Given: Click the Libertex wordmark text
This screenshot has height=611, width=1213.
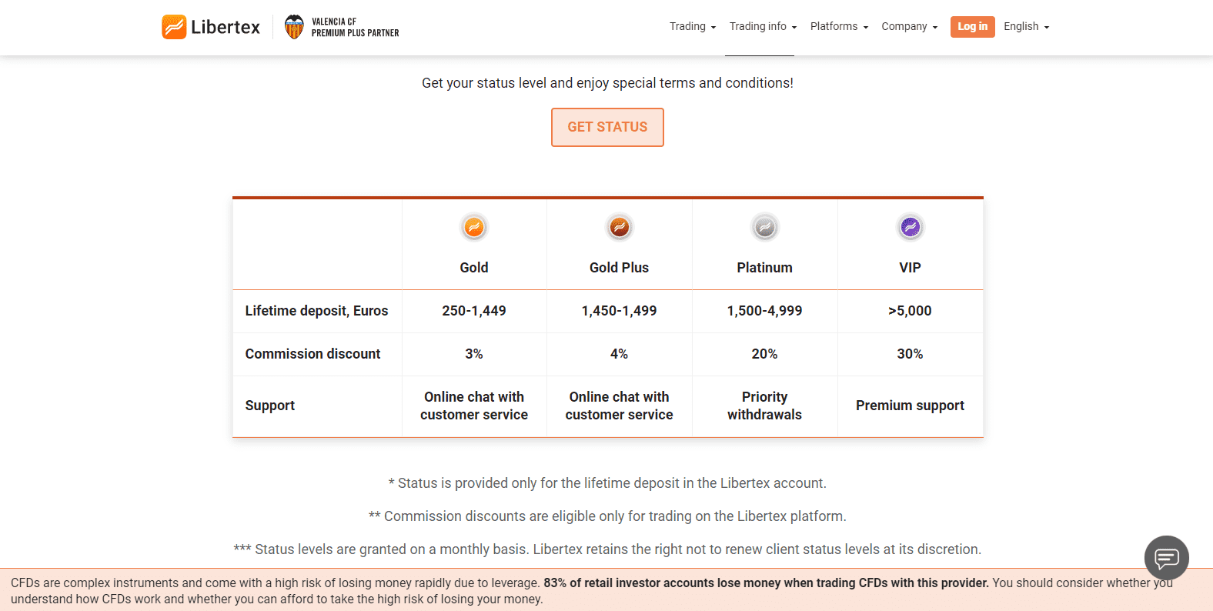Looking at the screenshot, I should pos(226,27).
